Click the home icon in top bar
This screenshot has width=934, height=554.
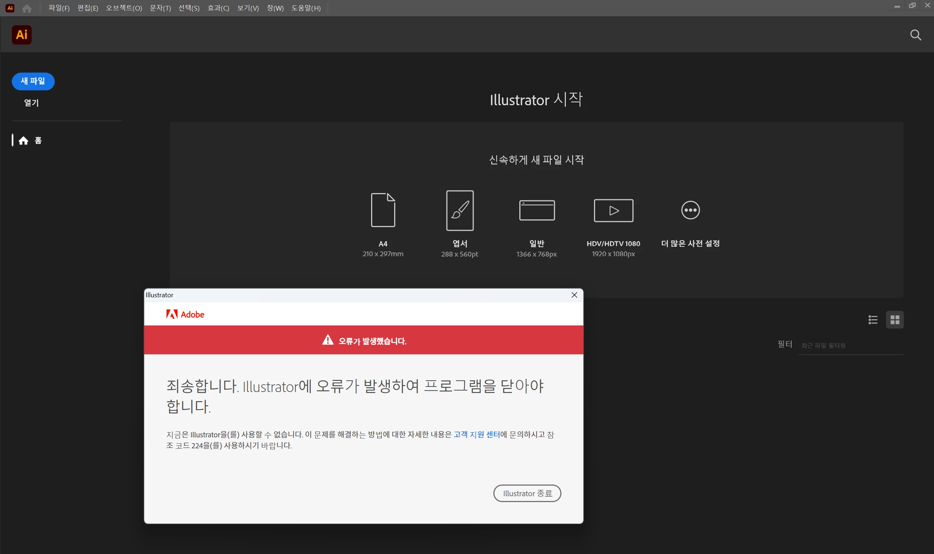(x=27, y=8)
